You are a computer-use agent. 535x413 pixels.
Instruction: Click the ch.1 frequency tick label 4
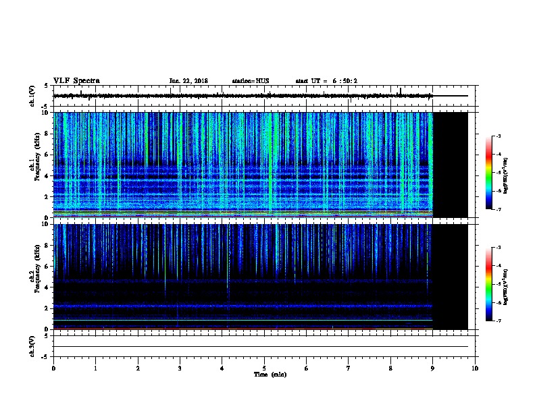pos(47,176)
